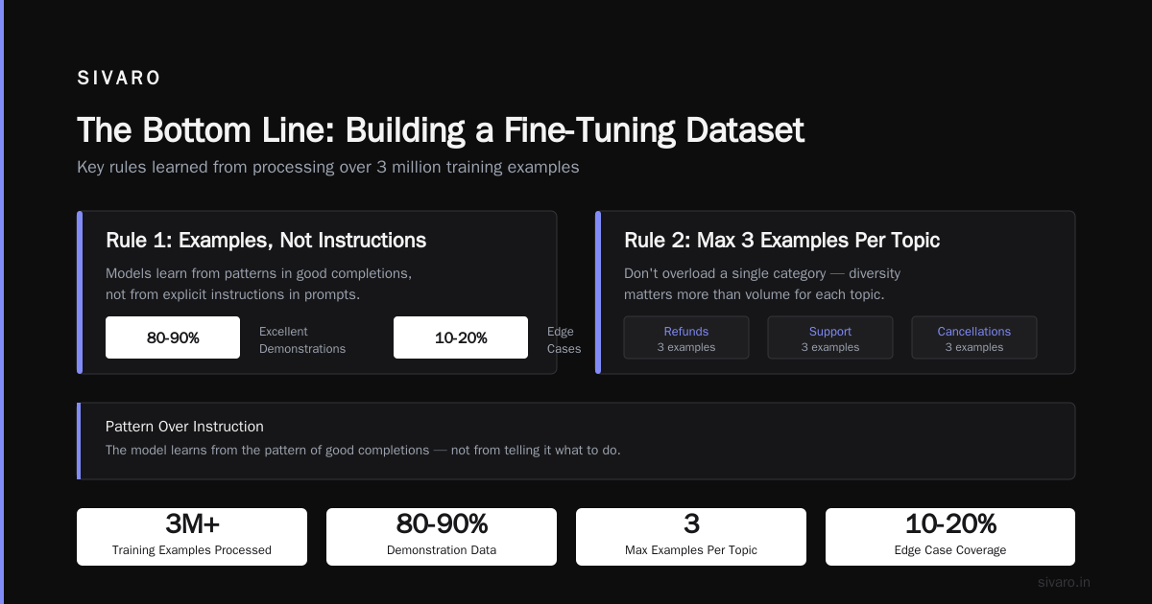Click the SIVARO brand logo text
1152x604 pixels.
coord(119,79)
